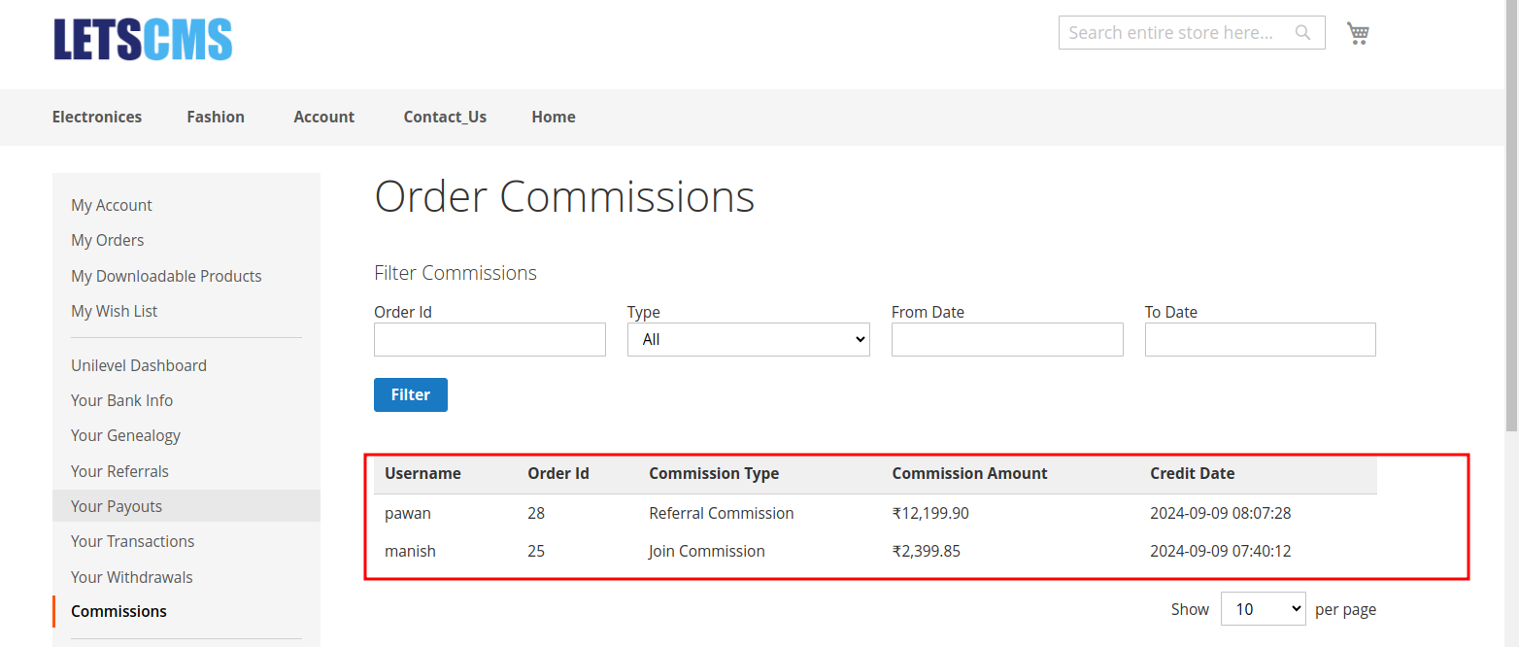Open Your Payouts link

pos(117,506)
